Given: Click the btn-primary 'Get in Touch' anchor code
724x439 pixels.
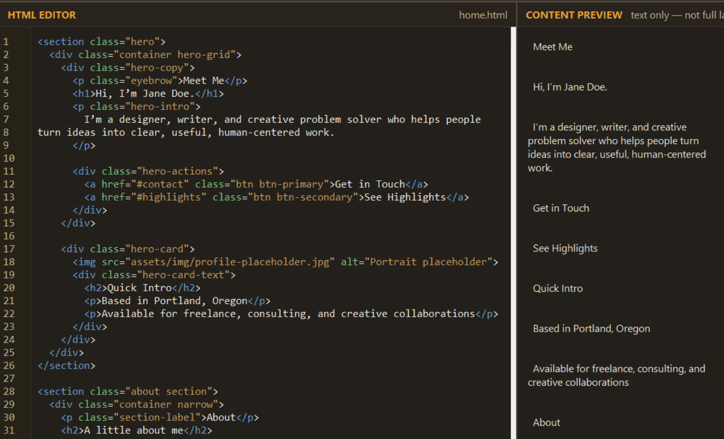Looking at the screenshot, I should (256, 184).
